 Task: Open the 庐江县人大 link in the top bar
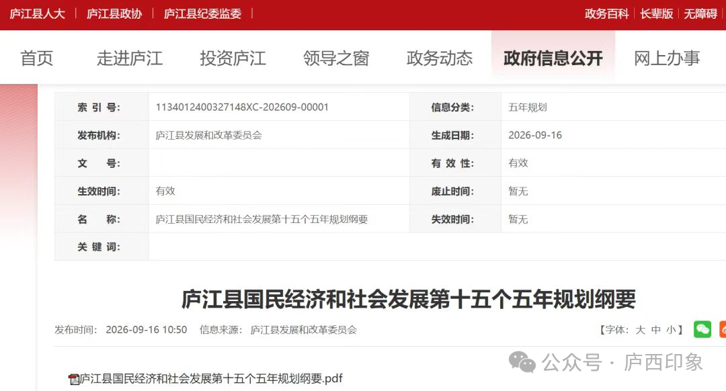pyautogui.click(x=38, y=14)
